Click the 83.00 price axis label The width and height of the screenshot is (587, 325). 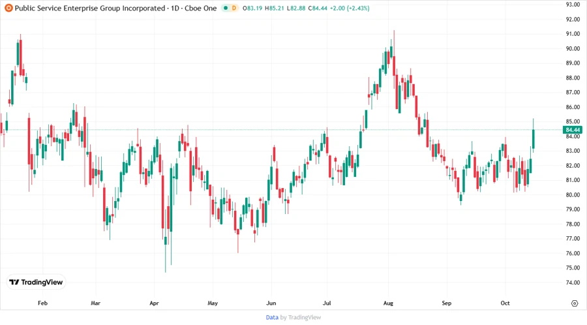pos(573,151)
